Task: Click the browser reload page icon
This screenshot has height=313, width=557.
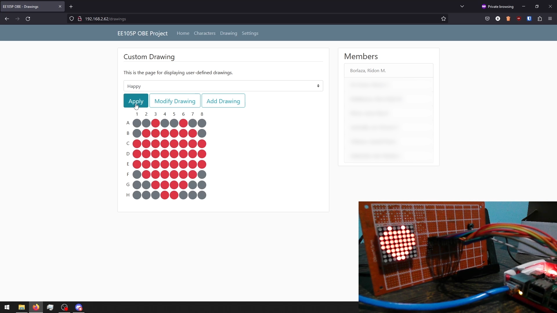Action: (28, 19)
